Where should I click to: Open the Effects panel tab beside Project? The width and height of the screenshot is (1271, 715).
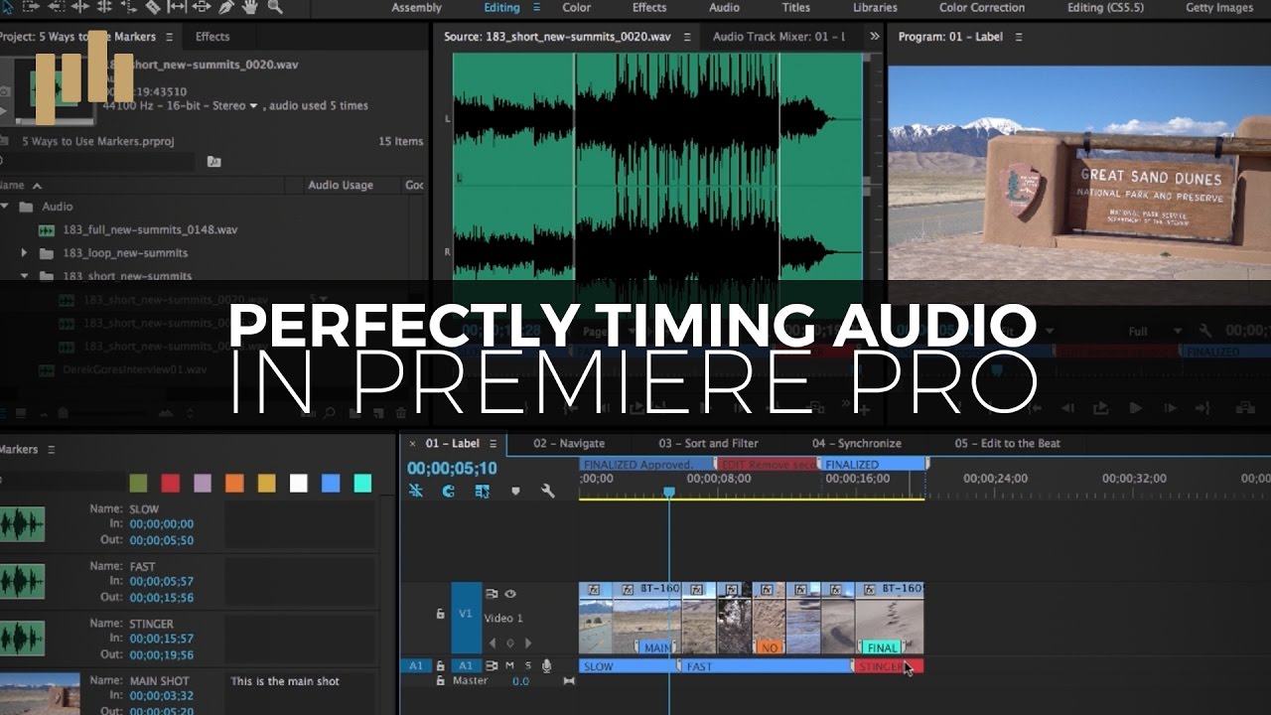tap(212, 37)
